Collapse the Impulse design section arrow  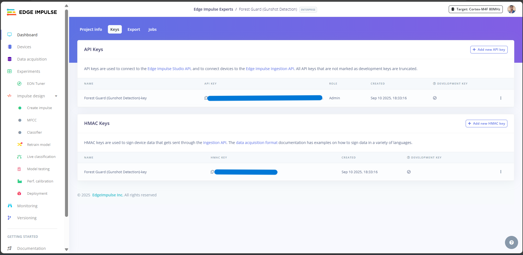[56, 96]
